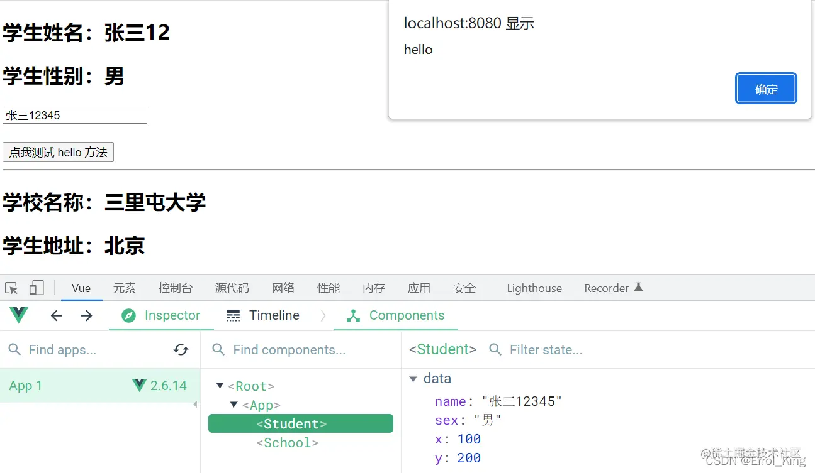Image resolution: width=815 pixels, height=473 pixels.
Task: Open the Timeline panel icon
Action: point(233,315)
